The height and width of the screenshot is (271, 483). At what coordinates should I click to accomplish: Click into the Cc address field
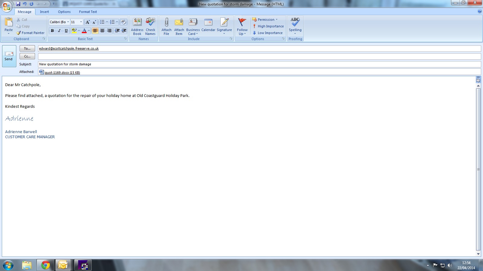[x=259, y=56]
